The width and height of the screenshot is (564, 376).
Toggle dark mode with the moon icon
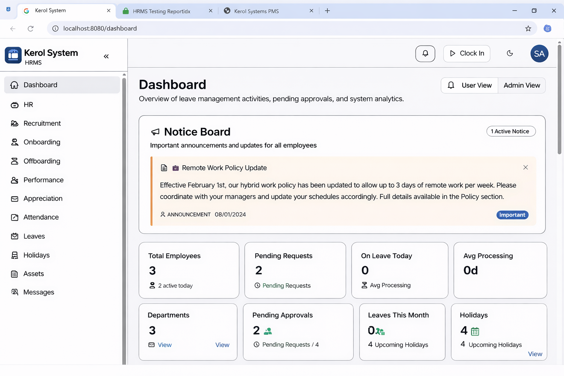[510, 54]
